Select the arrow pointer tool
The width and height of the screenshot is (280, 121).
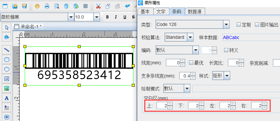pyautogui.click(x=7, y=28)
